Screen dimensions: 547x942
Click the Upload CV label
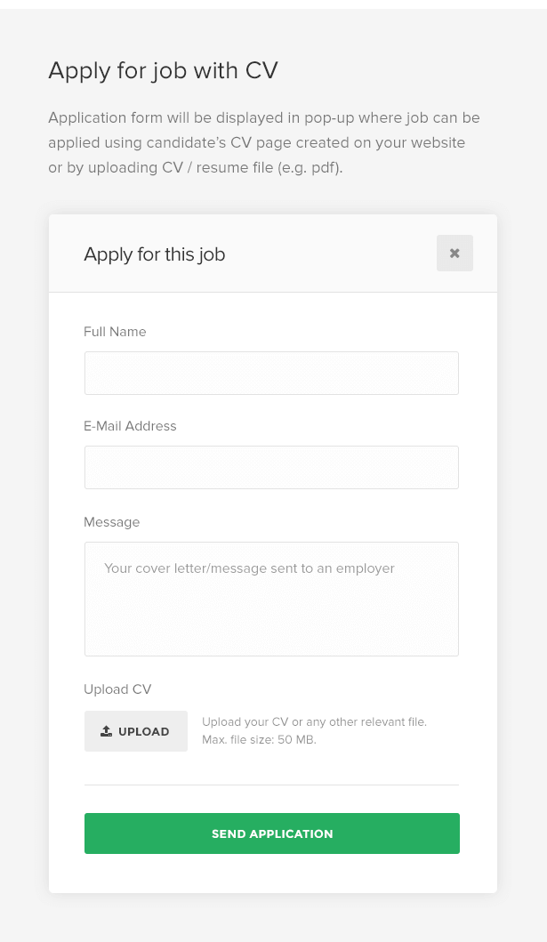pyautogui.click(x=117, y=689)
